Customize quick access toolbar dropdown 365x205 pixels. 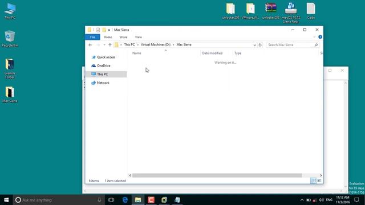[x=109, y=30]
